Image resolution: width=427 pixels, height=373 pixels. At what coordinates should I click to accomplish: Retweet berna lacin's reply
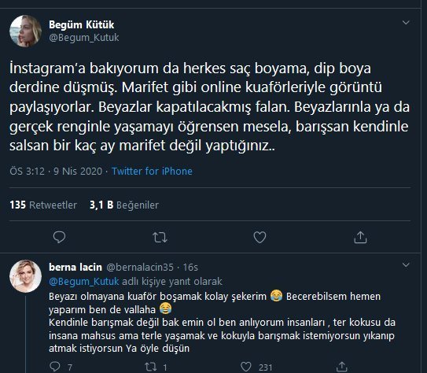[150, 367]
